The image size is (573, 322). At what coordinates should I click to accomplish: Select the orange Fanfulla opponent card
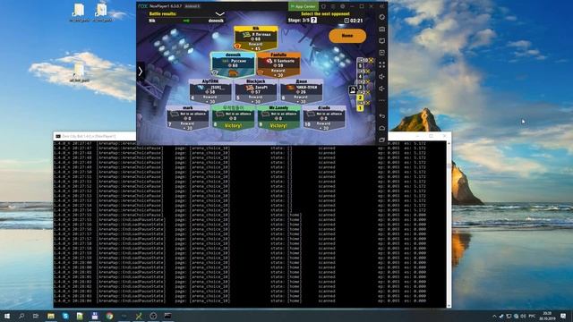[x=278, y=64]
